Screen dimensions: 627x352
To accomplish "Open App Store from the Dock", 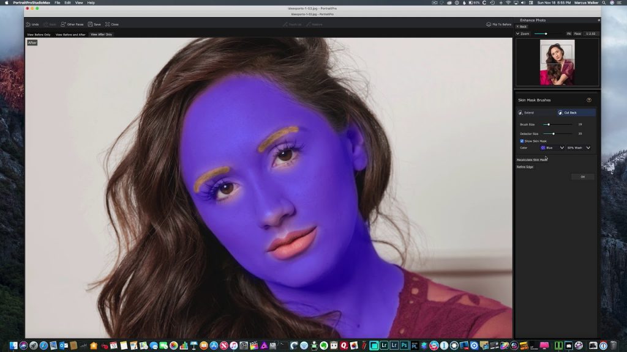I will click(214, 346).
